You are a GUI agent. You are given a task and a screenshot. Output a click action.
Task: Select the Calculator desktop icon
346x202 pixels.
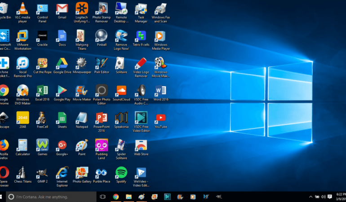point(22,145)
